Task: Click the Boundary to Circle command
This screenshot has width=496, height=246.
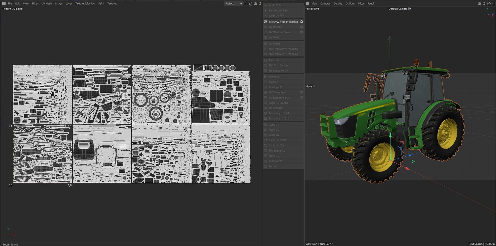Action: [x=283, y=113]
